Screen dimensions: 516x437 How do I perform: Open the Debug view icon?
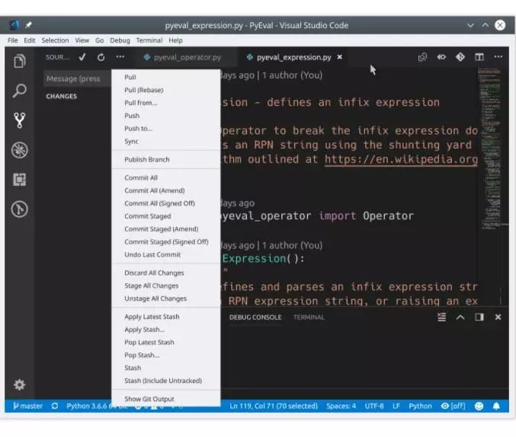click(19, 150)
